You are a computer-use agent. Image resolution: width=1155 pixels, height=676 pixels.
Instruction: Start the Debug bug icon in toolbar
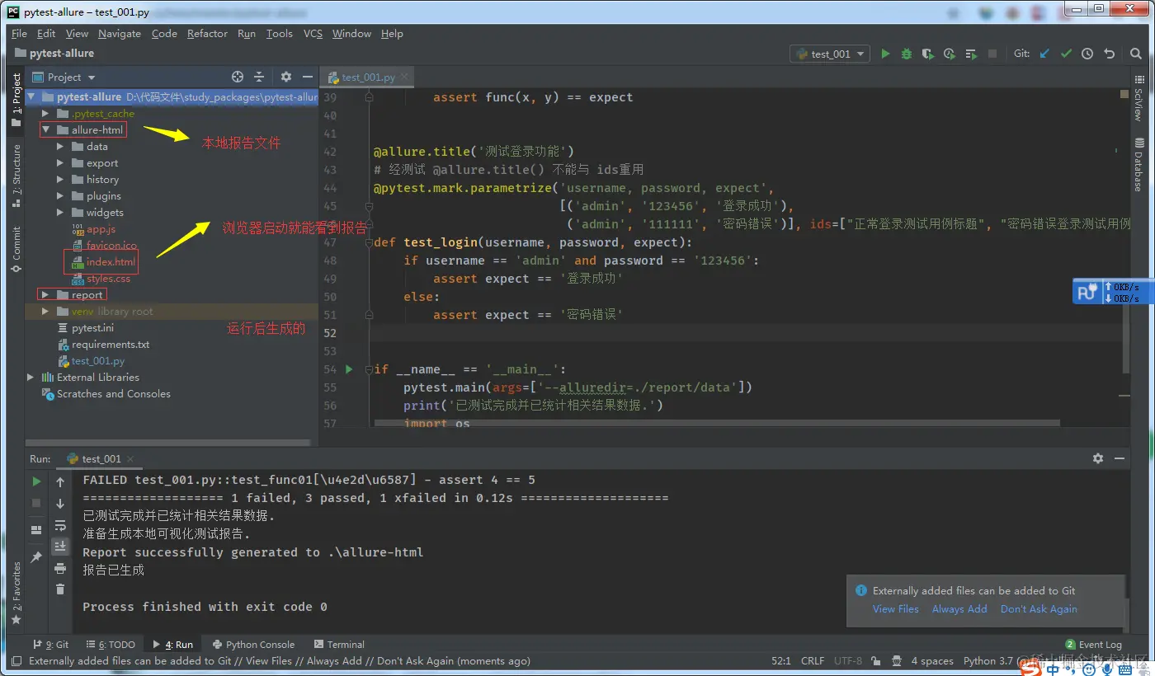(907, 54)
